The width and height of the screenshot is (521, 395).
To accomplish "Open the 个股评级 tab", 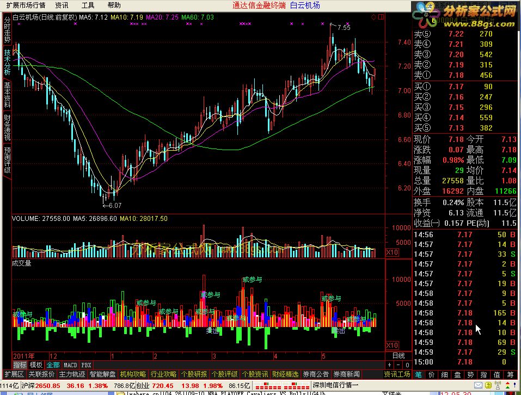I will point(225,374).
